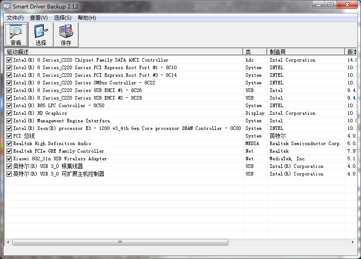Sort by the 类 column header
The width and height of the screenshot is (361, 259).
[x=255, y=52]
